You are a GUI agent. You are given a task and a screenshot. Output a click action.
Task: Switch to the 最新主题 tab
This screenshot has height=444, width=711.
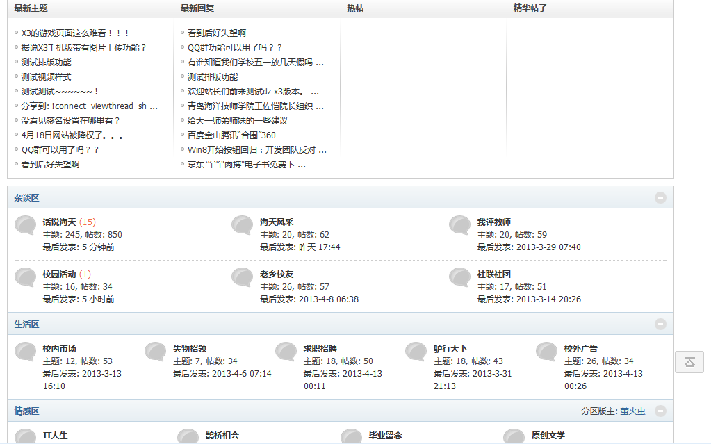[x=31, y=8]
